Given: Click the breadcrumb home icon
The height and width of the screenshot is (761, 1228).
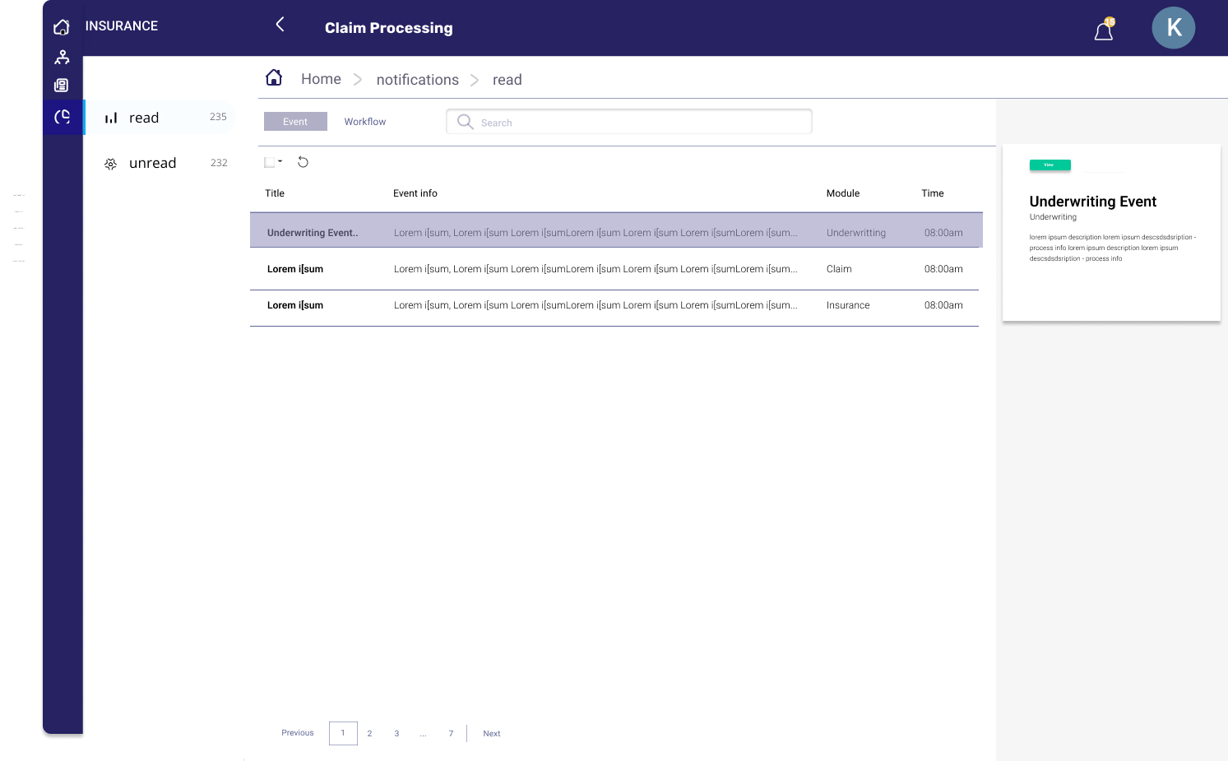Looking at the screenshot, I should (x=274, y=78).
